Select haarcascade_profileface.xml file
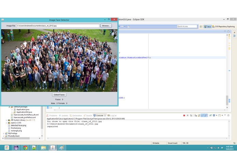Viewport: 237px width, 168px height. 23,117
